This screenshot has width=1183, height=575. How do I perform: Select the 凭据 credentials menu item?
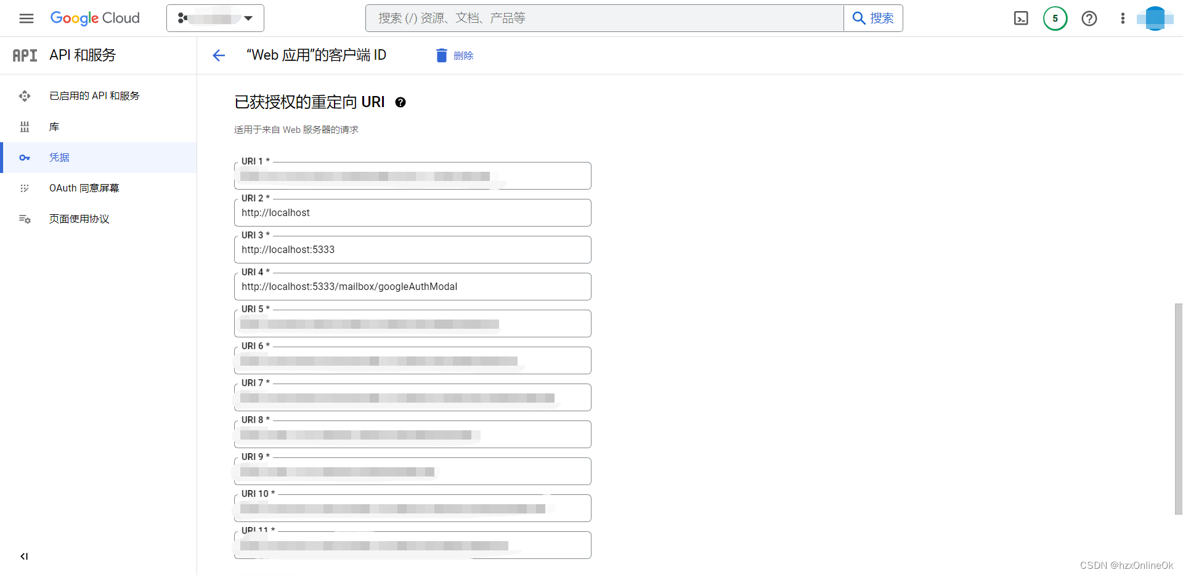[99, 158]
